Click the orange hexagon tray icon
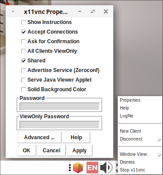The image size is (163, 175). click(78, 168)
